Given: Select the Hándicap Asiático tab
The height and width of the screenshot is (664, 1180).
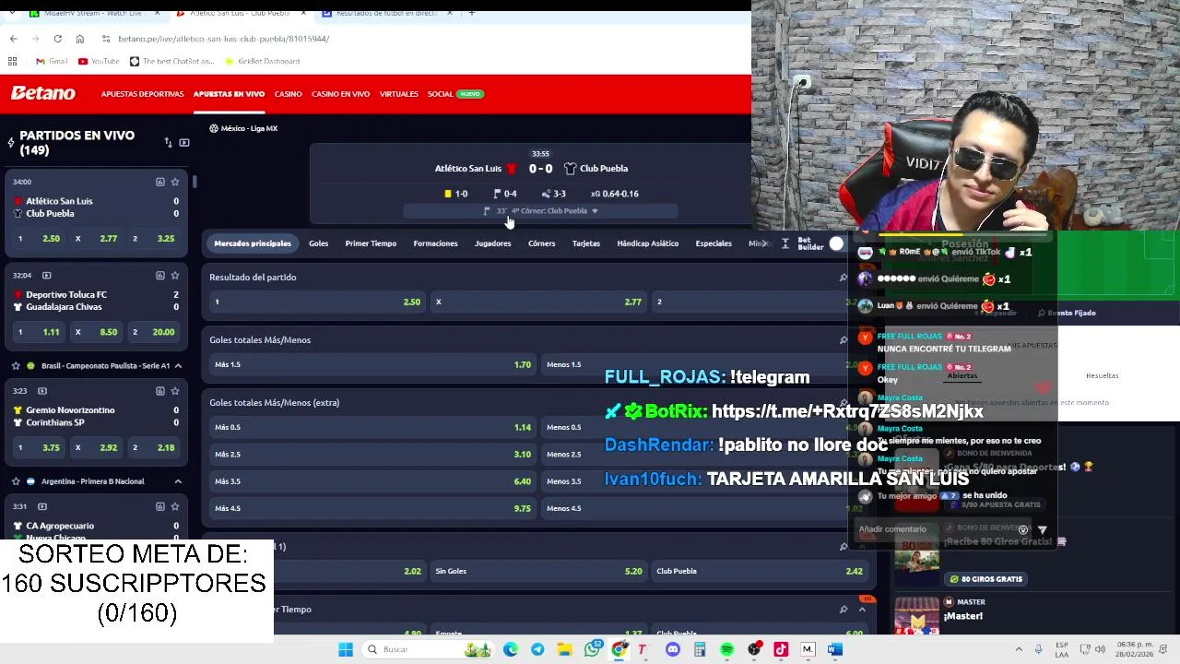Looking at the screenshot, I should point(647,243).
